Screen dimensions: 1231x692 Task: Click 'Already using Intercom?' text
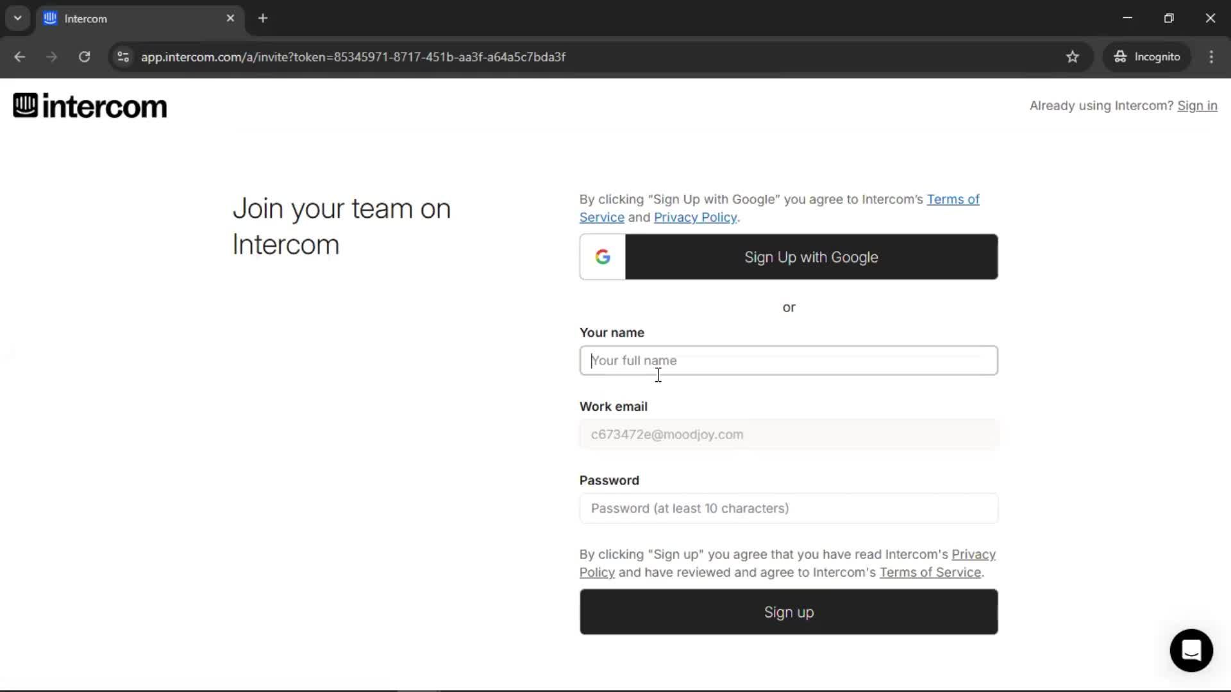pos(1101,106)
